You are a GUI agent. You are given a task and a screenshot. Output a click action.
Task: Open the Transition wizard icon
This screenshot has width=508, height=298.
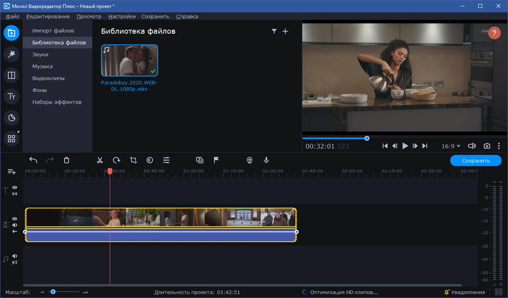200,160
